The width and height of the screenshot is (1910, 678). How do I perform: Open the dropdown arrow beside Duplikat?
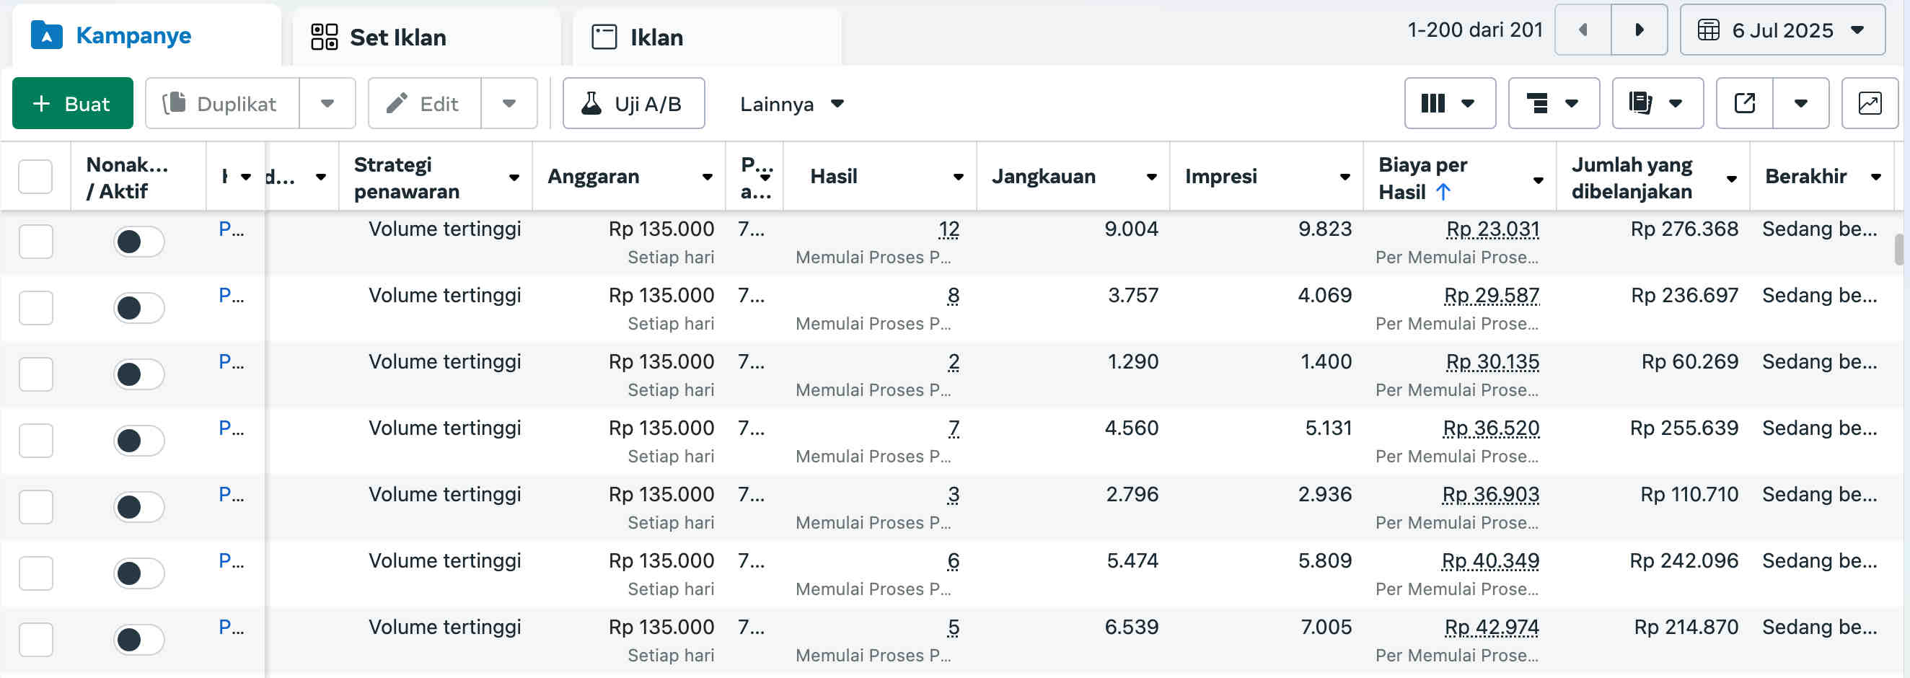pyautogui.click(x=327, y=104)
